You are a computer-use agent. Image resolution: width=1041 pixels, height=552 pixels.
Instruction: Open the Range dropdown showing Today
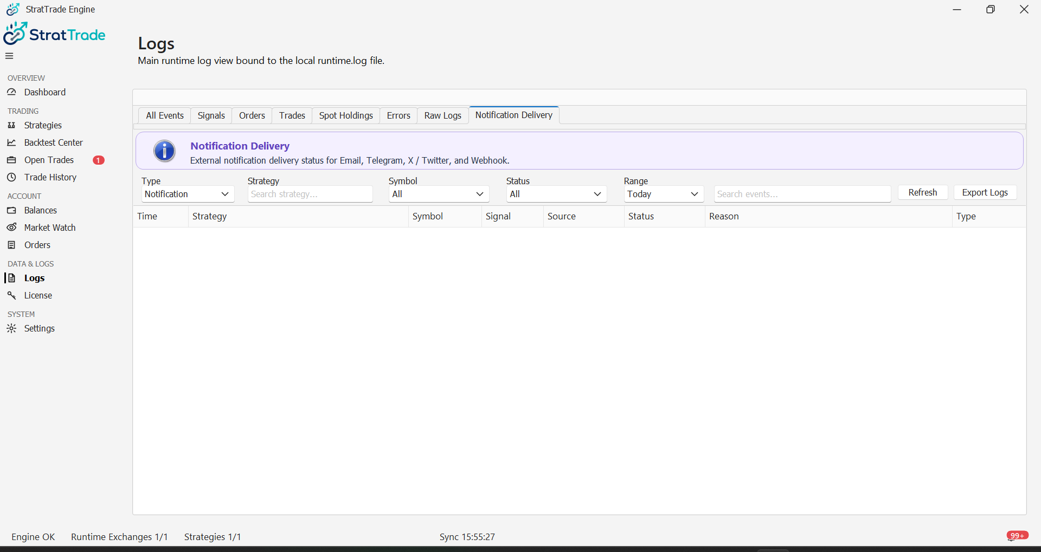point(664,194)
